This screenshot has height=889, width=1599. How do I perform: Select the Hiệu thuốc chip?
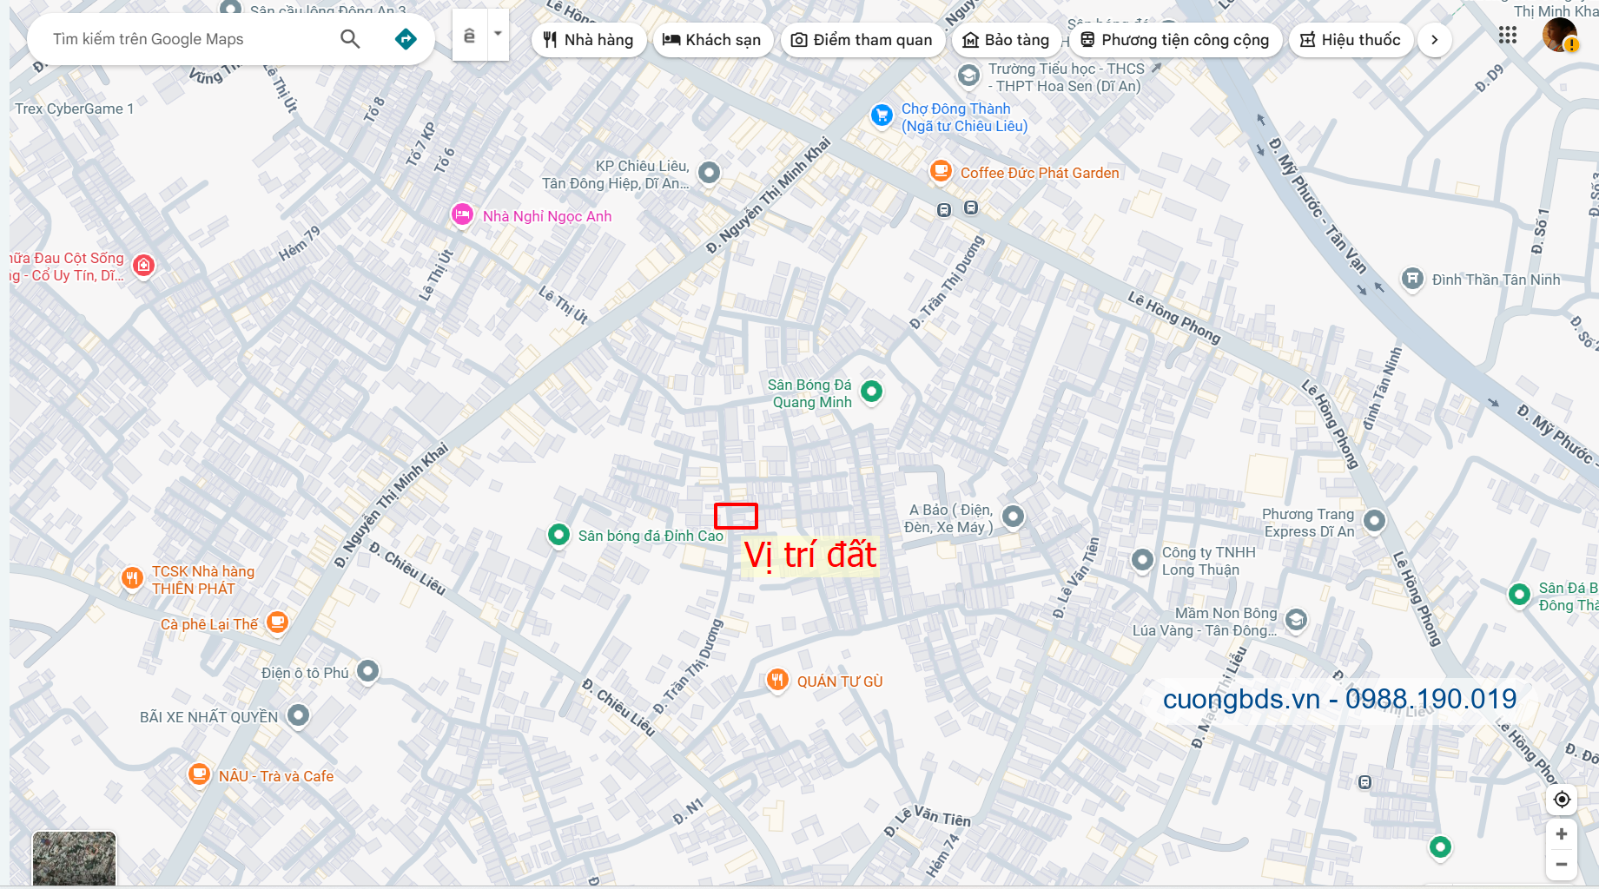tap(1351, 40)
